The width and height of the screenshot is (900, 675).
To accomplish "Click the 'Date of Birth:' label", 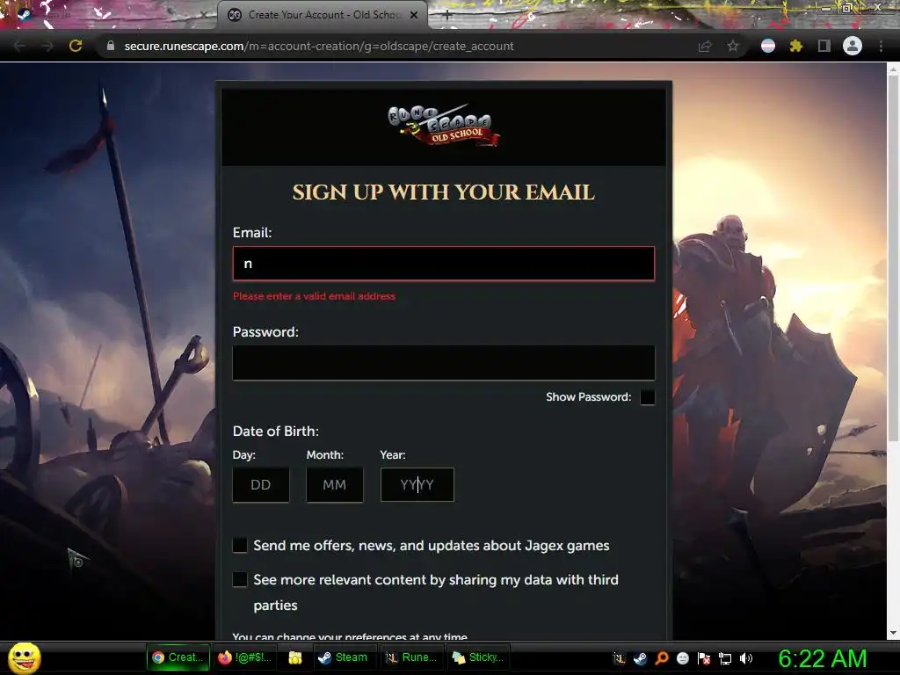I will tap(275, 431).
